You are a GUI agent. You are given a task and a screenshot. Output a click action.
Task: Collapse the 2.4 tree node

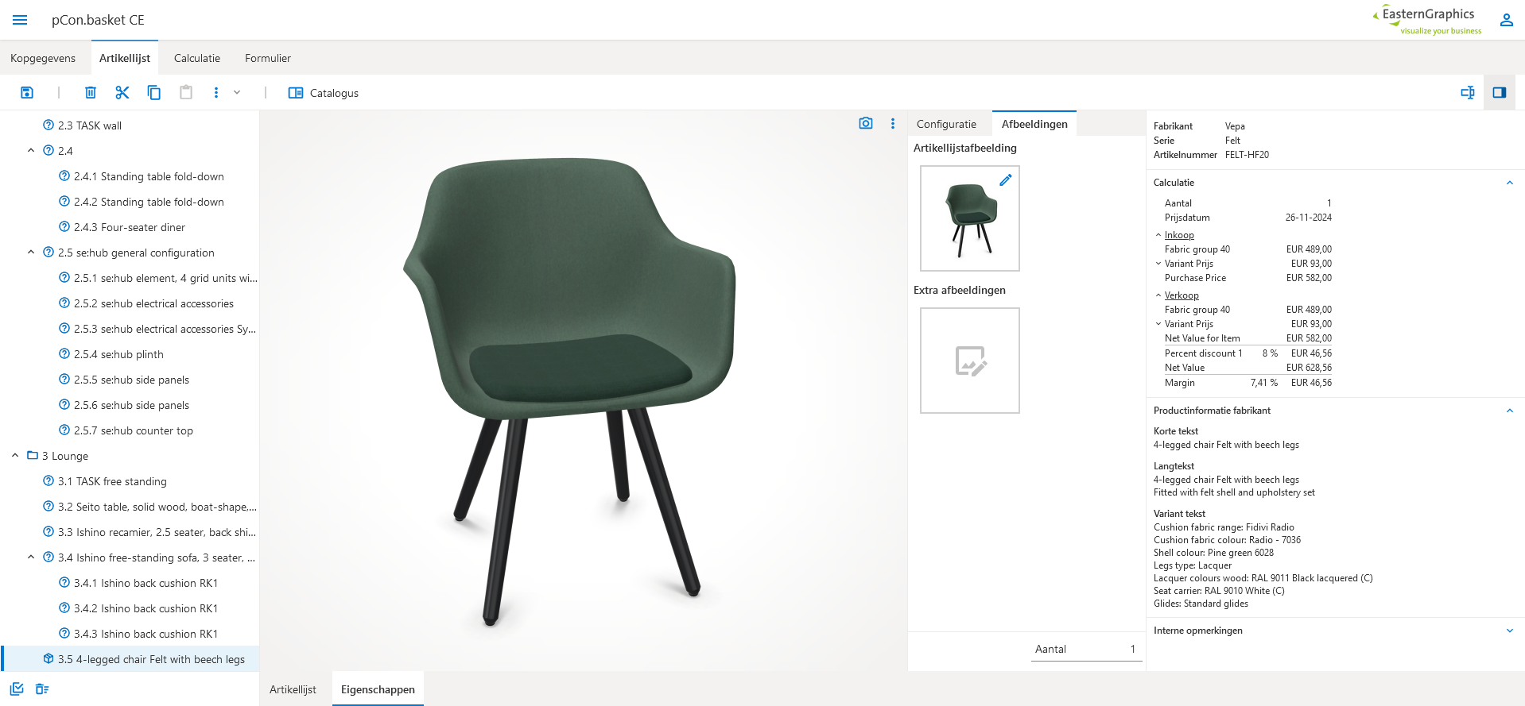(x=31, y=151)
